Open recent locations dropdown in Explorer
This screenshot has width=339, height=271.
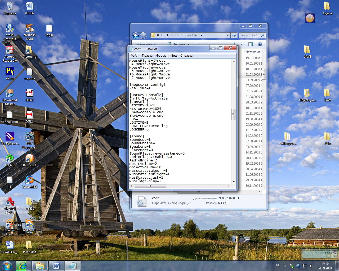148,35
